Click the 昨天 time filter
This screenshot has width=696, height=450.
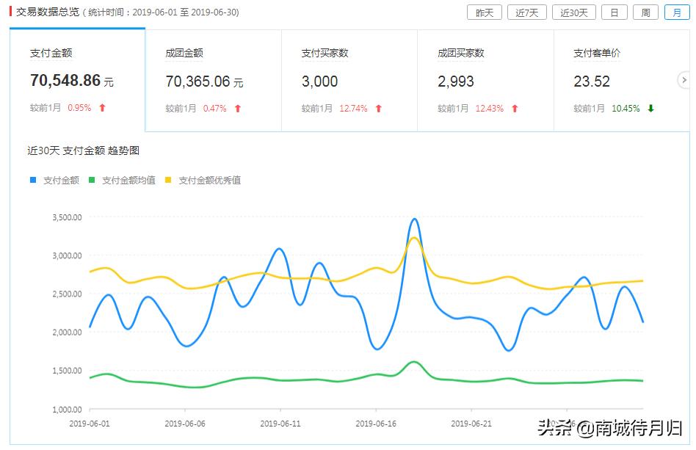click(x=483, y=12)
